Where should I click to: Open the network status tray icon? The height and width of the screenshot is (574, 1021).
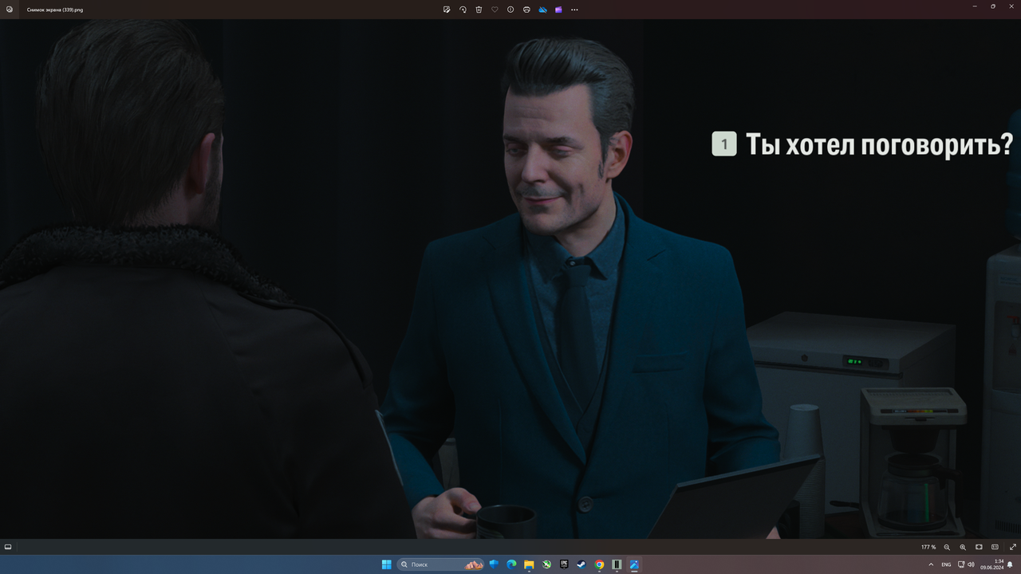point(960,564)
